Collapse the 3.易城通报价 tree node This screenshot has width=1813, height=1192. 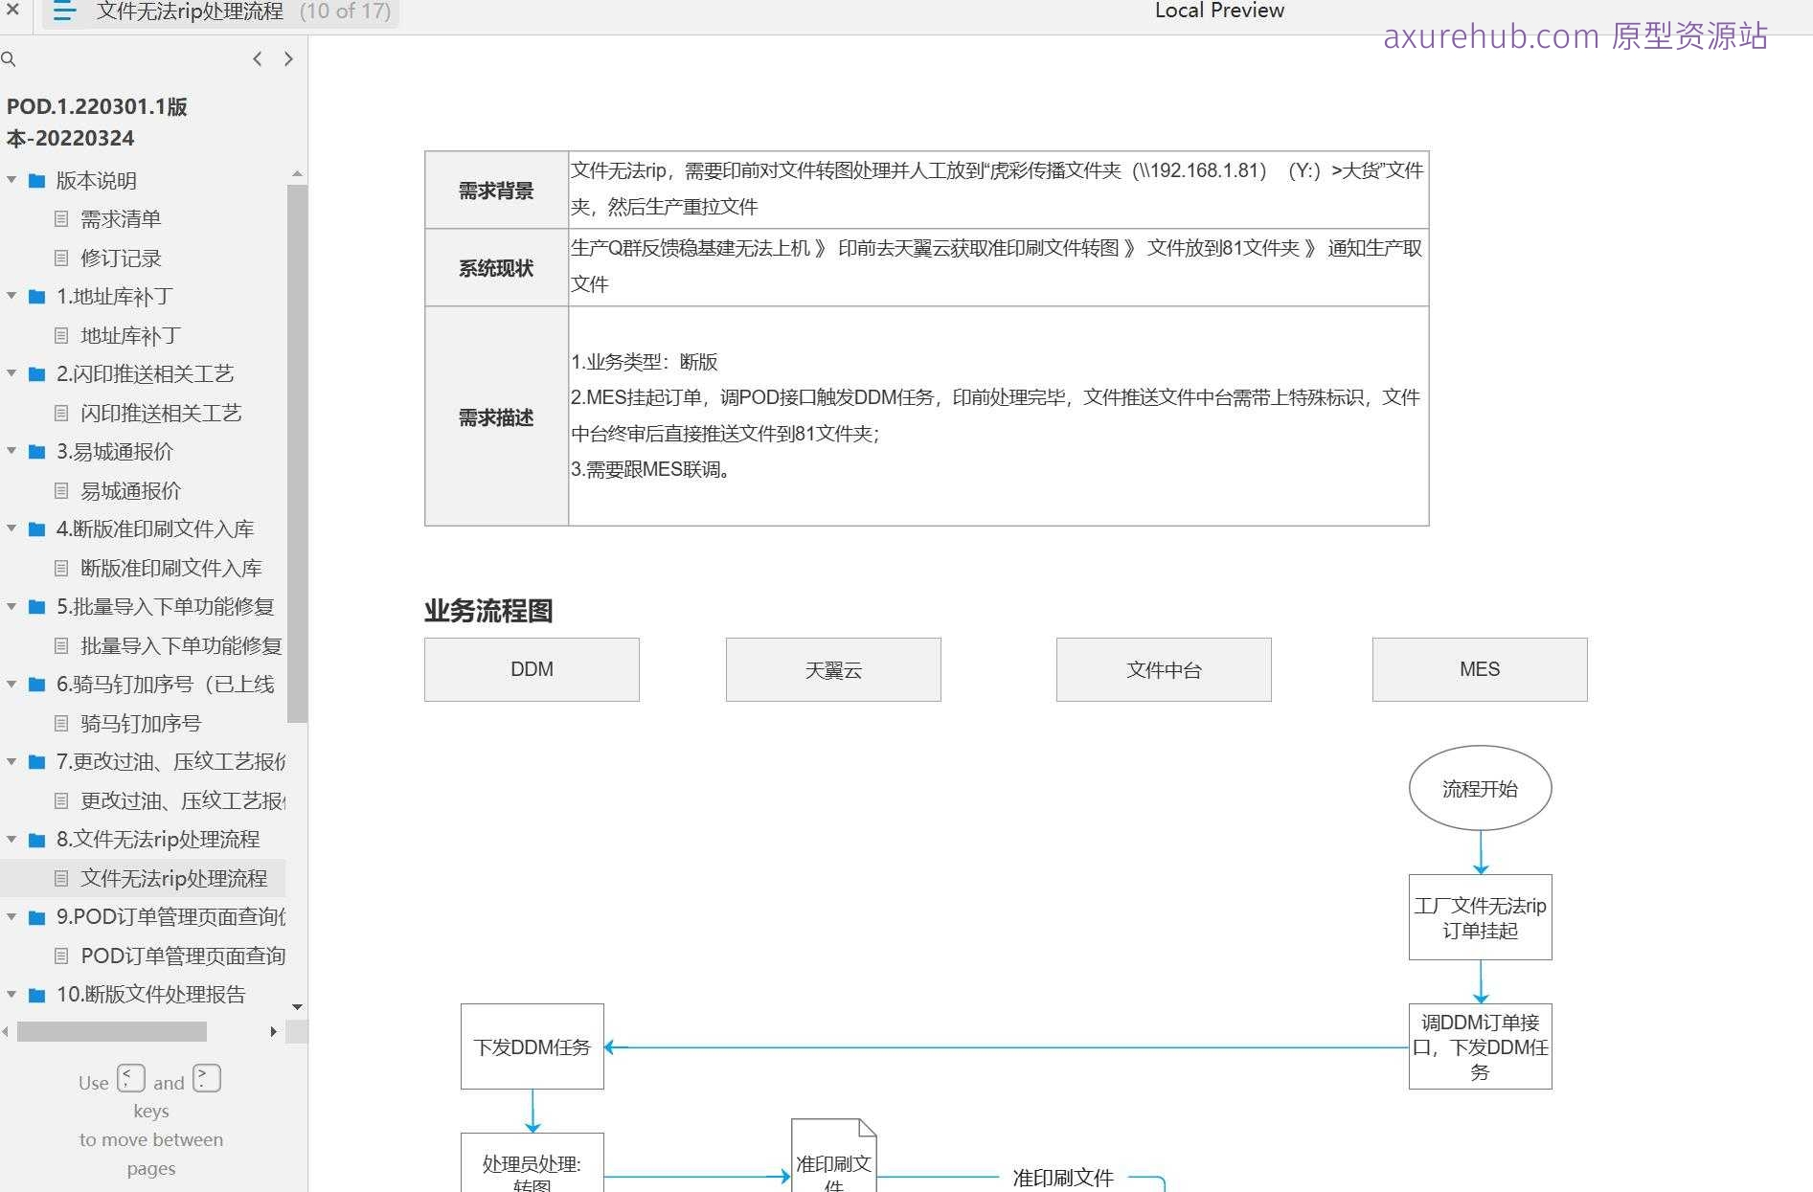11,451
